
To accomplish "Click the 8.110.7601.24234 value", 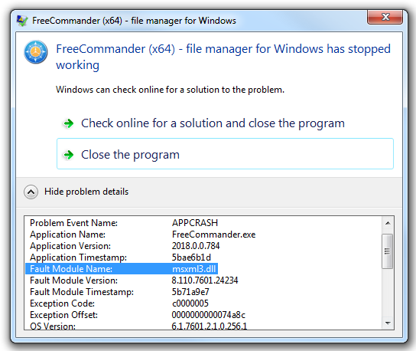I will [205, 280].
